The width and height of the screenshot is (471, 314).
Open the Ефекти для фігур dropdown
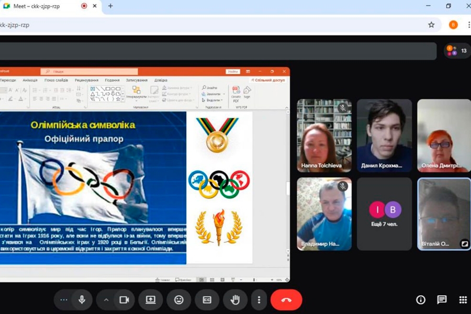click(x=178, y=100)
